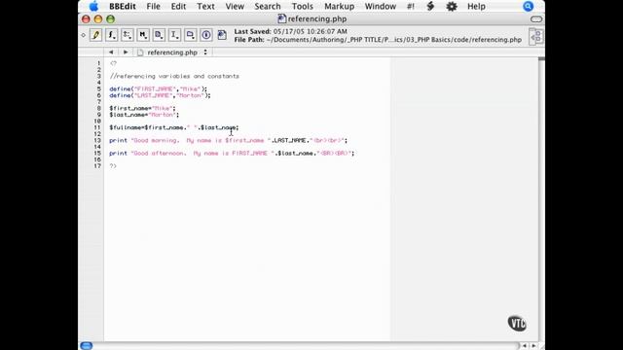This screenshot has height=350, width=623.
Task: Open the Apple menu
Action: point(93,7)
